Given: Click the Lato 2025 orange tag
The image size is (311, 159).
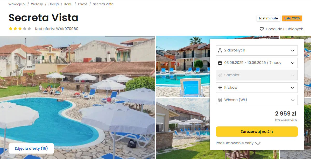Looking at the screenshot, I should (x=292, y=18).
